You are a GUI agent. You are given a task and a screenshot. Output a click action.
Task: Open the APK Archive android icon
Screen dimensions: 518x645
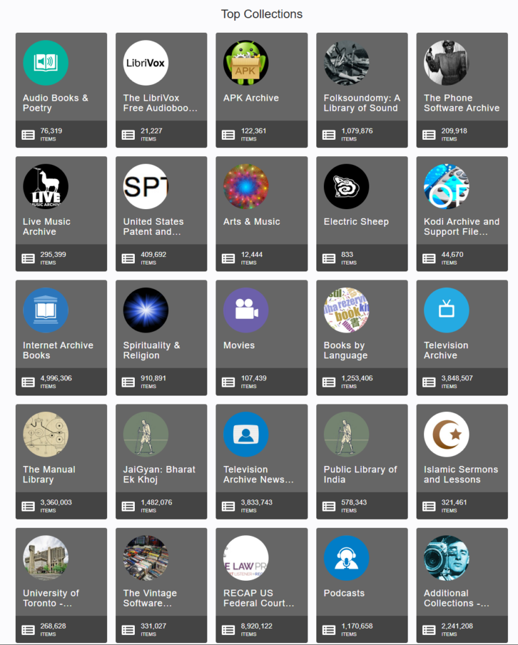pos(246,63)
